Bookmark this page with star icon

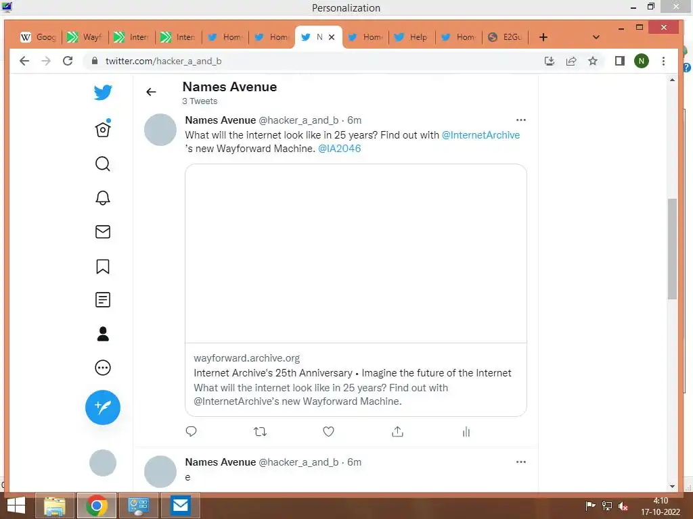tap(593, 61)
